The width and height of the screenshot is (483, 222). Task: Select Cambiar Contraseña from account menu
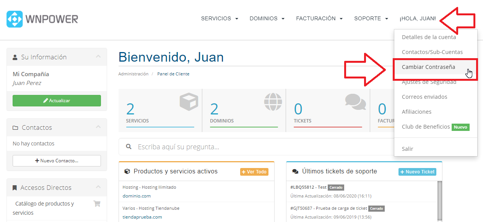[x=428, y=67]
